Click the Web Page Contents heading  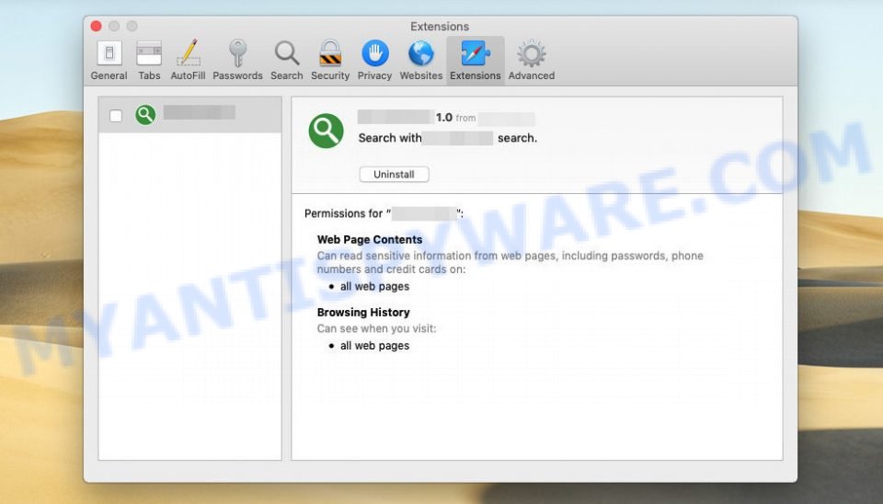click(x=370, y=239)
